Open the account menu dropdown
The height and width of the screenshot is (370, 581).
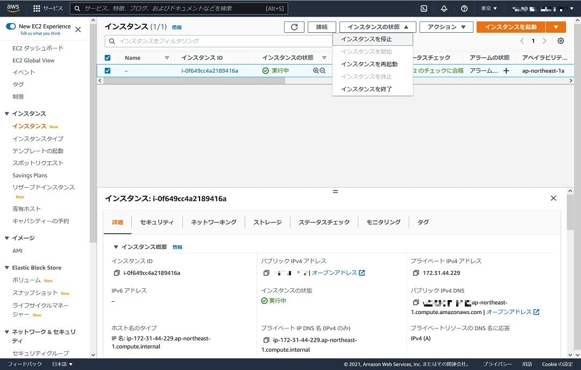click(543, 8)
